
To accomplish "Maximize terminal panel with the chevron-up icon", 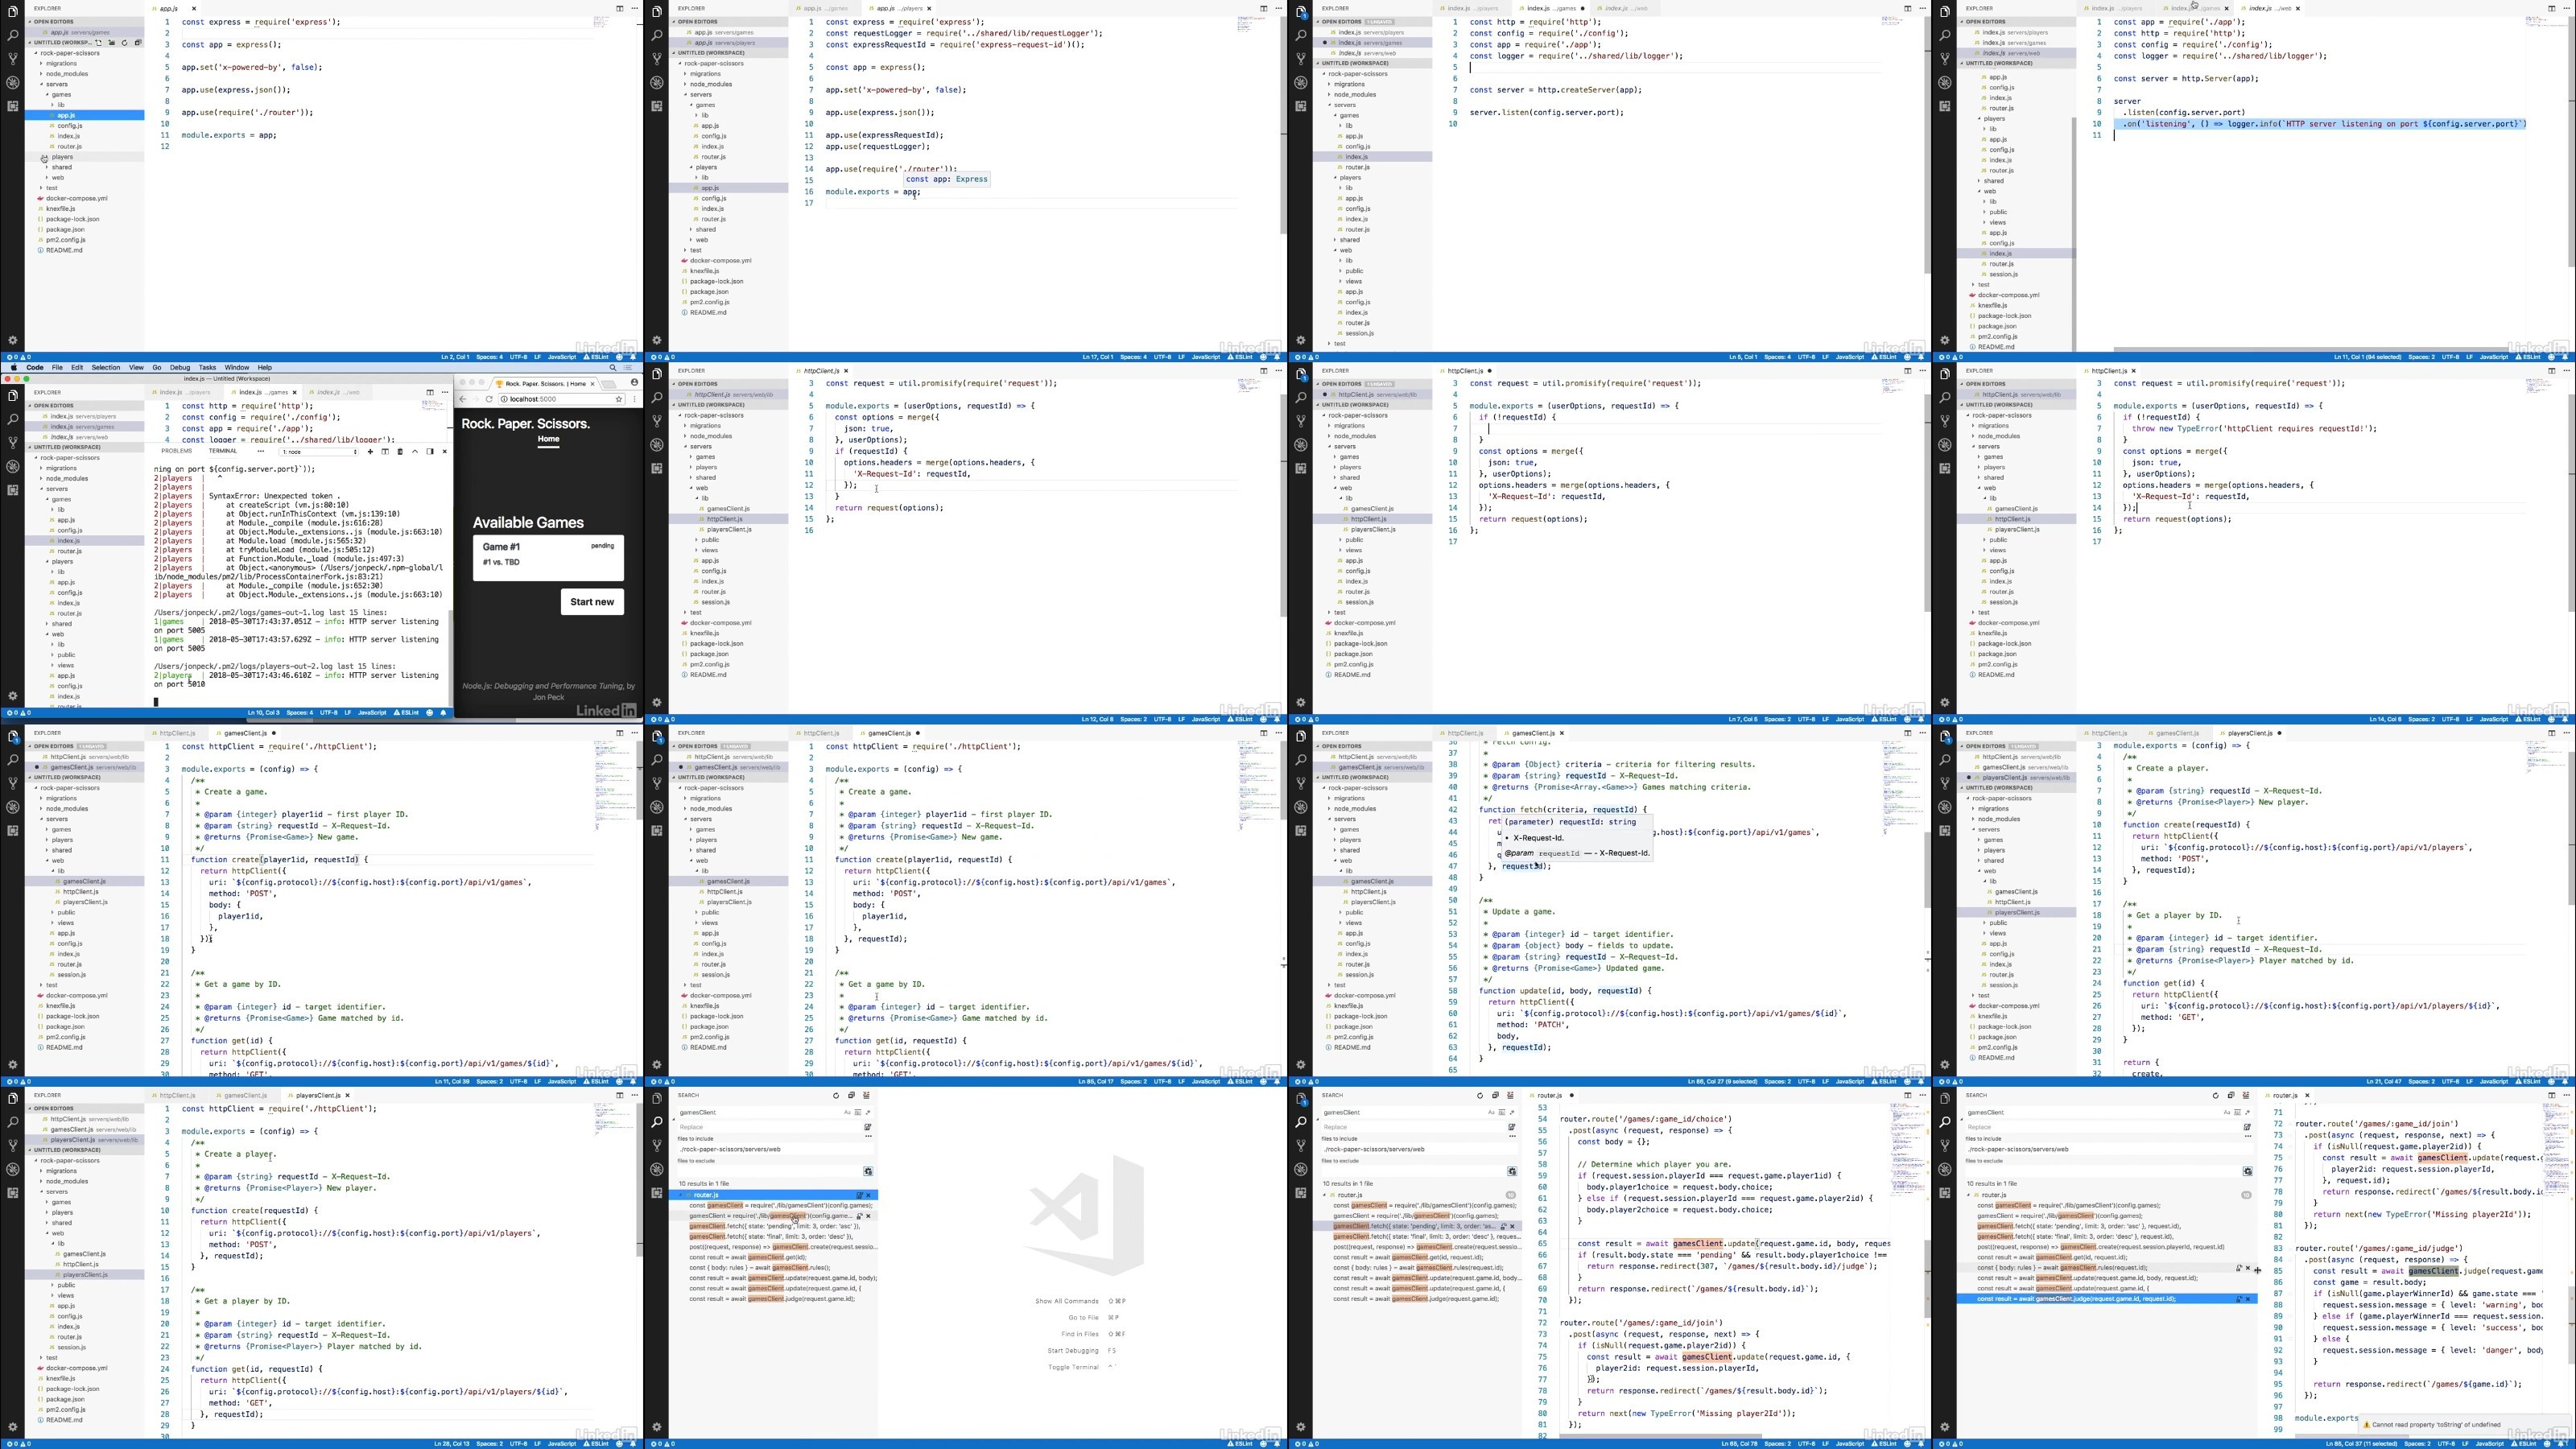I will click(x=415, y=452).
